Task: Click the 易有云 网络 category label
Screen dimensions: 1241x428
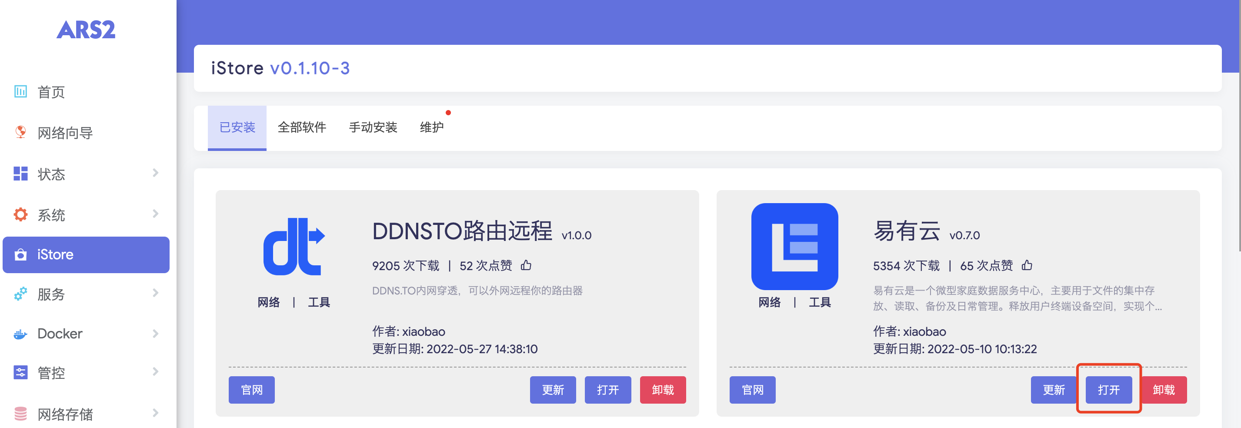Action: [770, 302]
